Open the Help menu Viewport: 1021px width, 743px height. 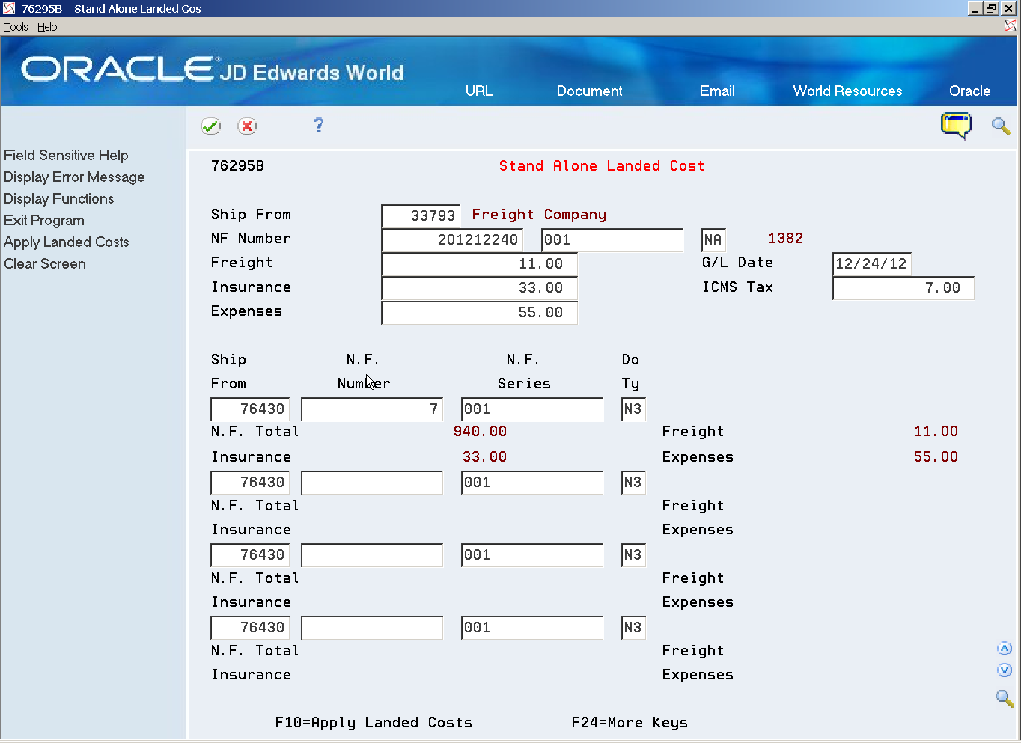47,27
